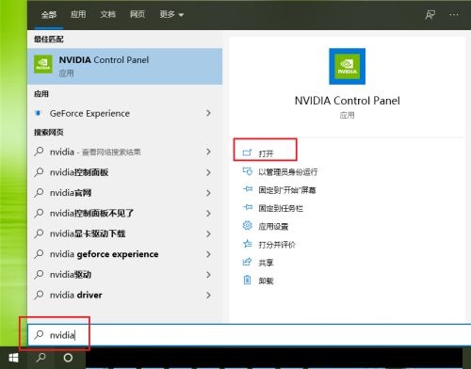Click the share icon
The width and height of the screenshot is (471, 369).
click(247, 262)
